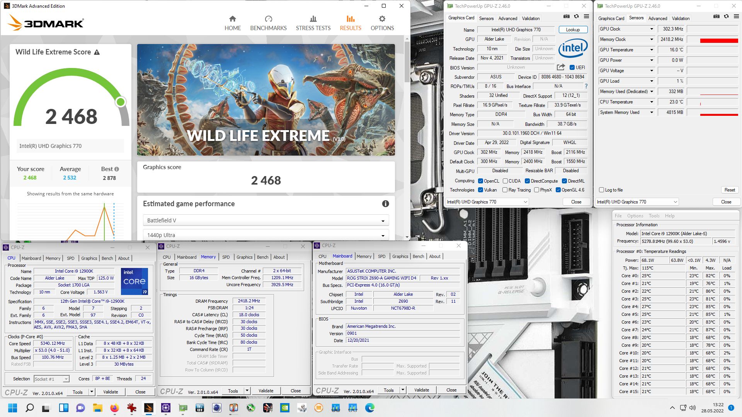Click warning icon next to Wild Life Extreme Score
Viewport: 742px width, 417px height.
click(97, 52)
